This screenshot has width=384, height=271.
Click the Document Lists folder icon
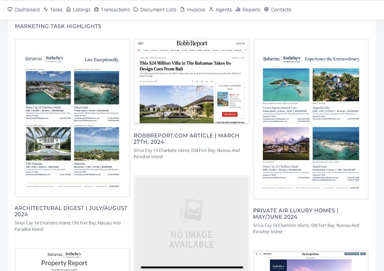click(136, 9)
